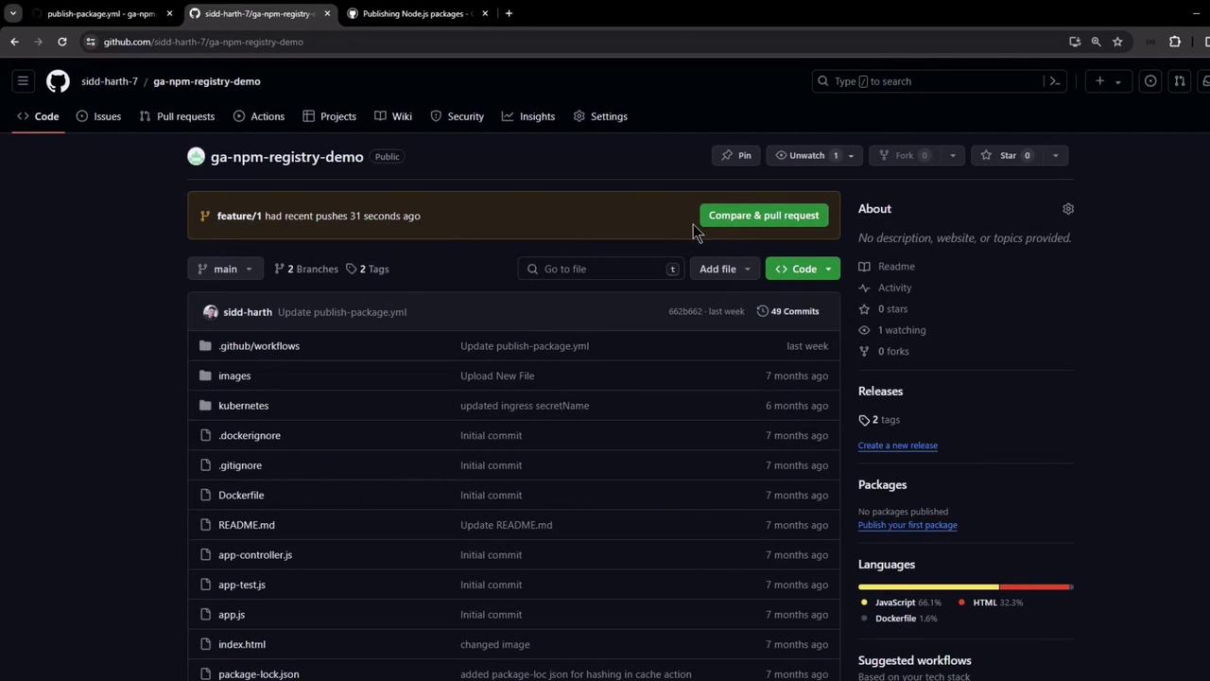Close the publish-package.yml browser tab
Screen dimensions: 1210x681
[x=169, y=13]
